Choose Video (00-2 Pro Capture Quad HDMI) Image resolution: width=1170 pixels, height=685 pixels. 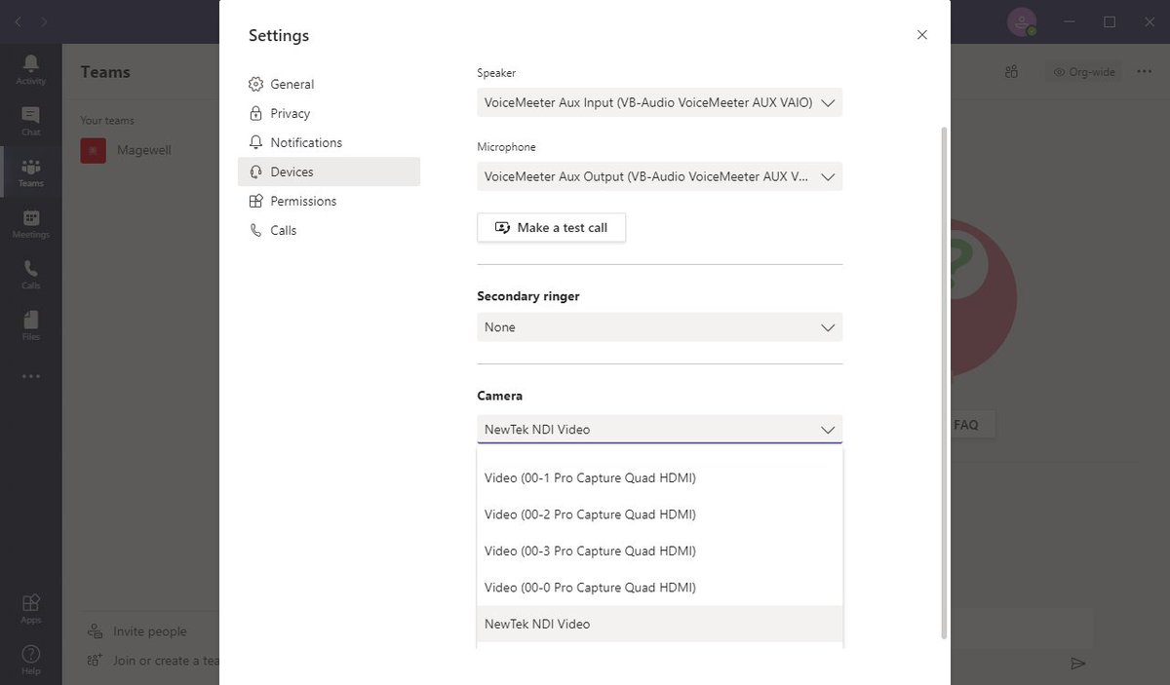click(659, 514)
